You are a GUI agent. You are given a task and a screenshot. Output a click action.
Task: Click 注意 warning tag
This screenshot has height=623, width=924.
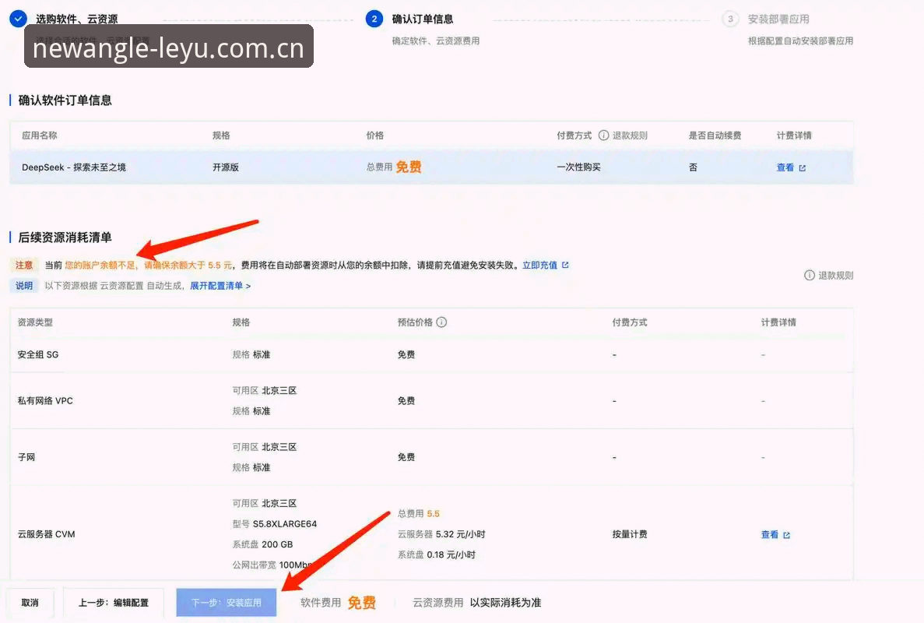tap(24, 266)
